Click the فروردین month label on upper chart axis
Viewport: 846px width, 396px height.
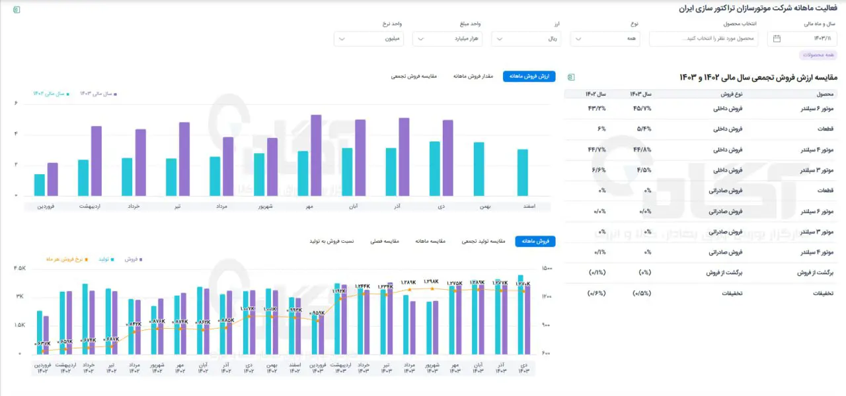click(44, 206)
